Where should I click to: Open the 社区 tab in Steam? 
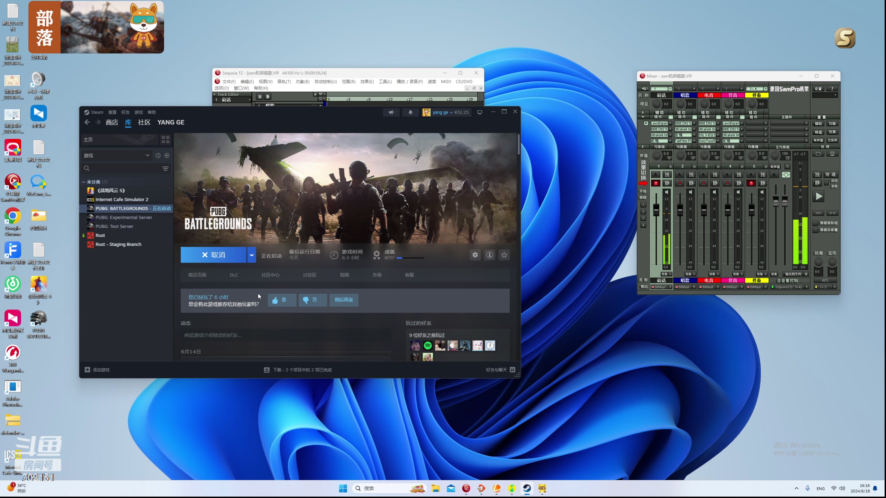144,122
